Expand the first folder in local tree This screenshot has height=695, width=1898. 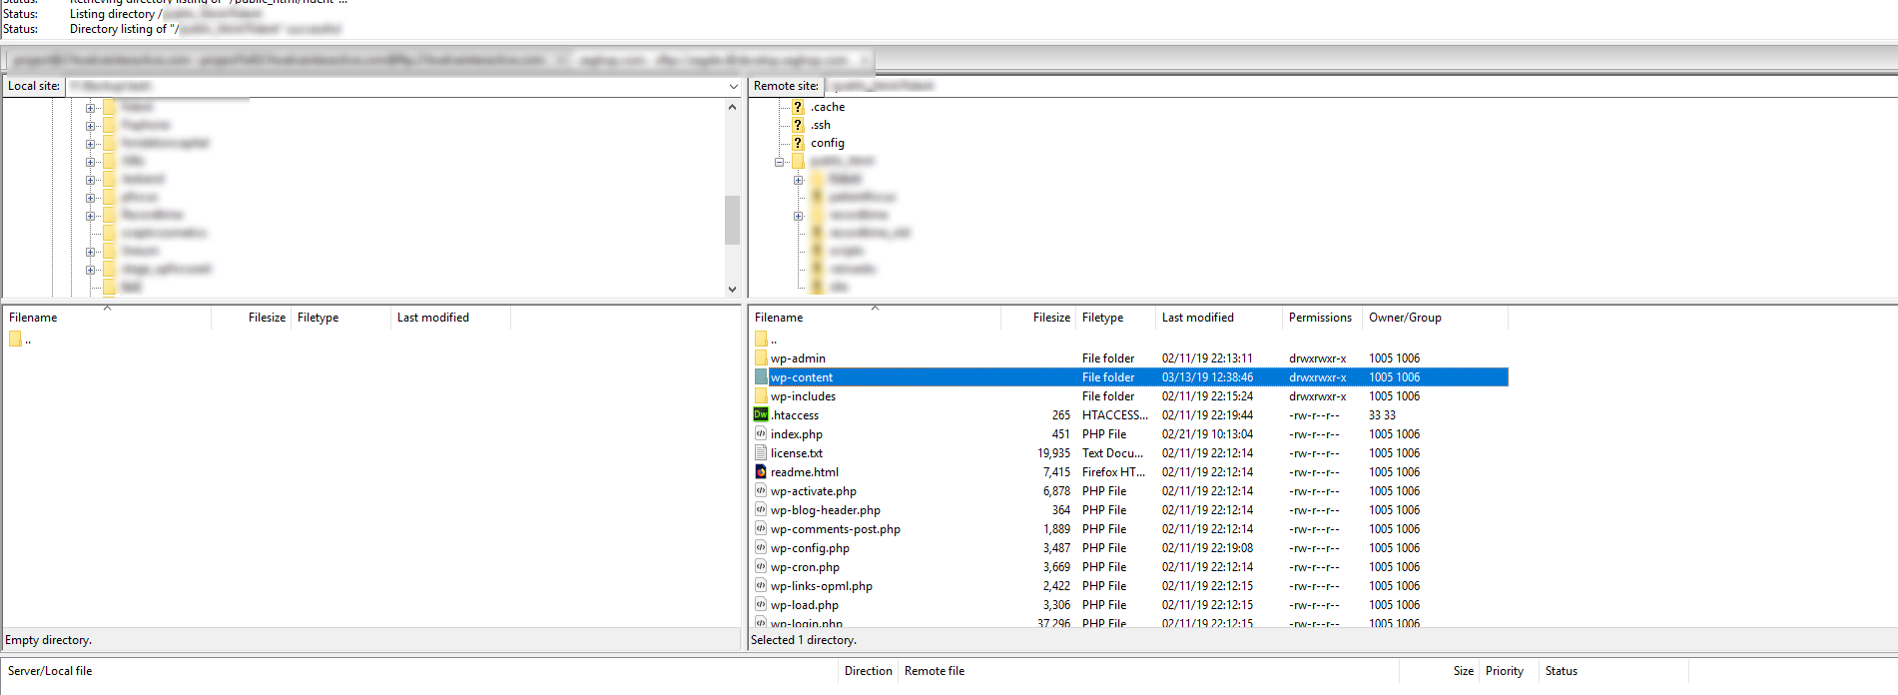[x=90, y=108]
